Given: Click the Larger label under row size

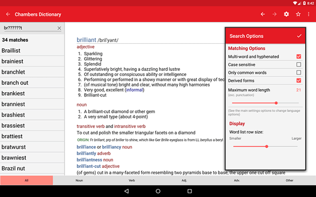Looking at the screenshot, I should [x=296, y=138].
